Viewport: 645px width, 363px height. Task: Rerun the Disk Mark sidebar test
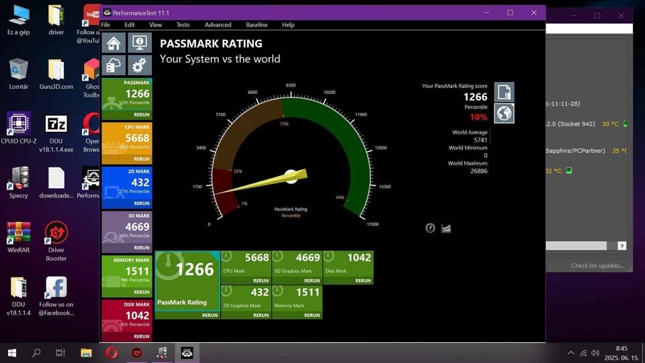pos(142,337)
